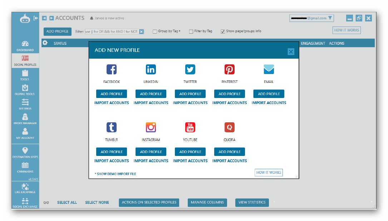Viewport: 388px width, 221px height.
Task: Click the Manage Columns button
Action: 207,202
